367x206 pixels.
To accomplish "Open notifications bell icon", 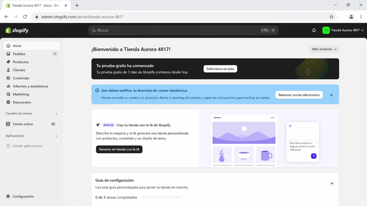I will point(314,30).
